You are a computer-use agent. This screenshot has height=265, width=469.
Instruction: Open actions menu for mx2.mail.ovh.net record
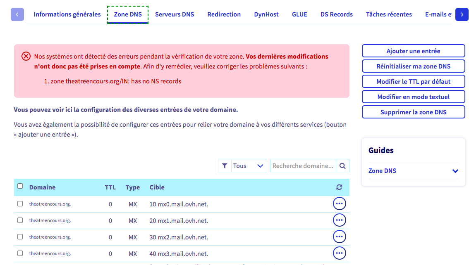tap(339, 237)
